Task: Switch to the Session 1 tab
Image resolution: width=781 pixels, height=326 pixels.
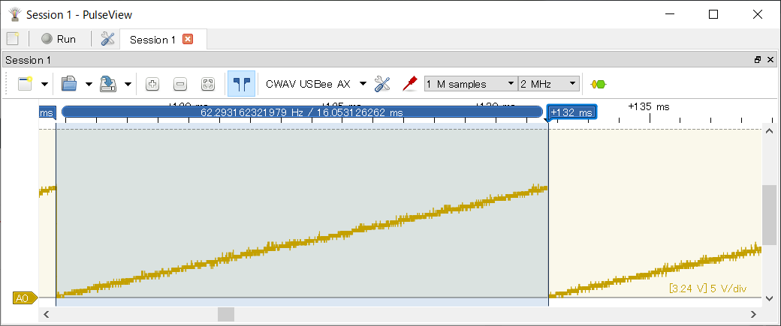Action: coord(152,40)
